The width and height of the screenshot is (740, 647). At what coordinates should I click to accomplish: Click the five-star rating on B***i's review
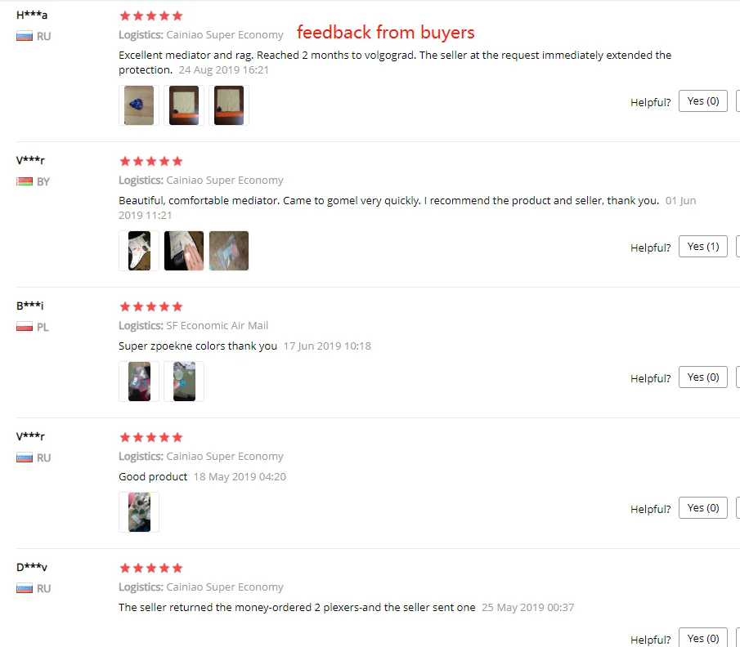tap(151, 306)
